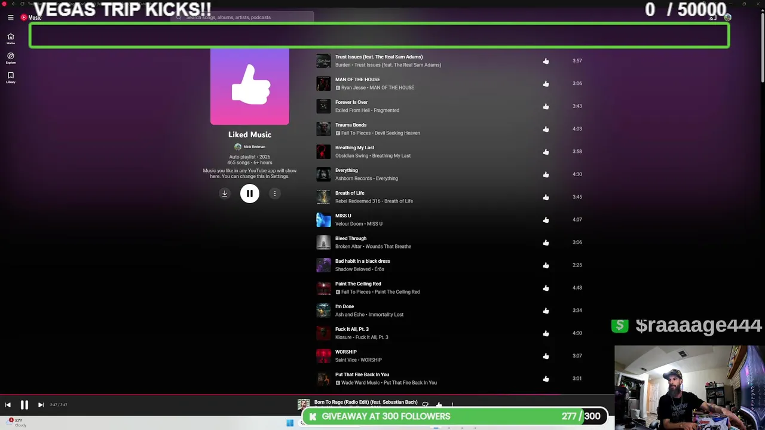Unlike Bleed Through

click(546, 242)
